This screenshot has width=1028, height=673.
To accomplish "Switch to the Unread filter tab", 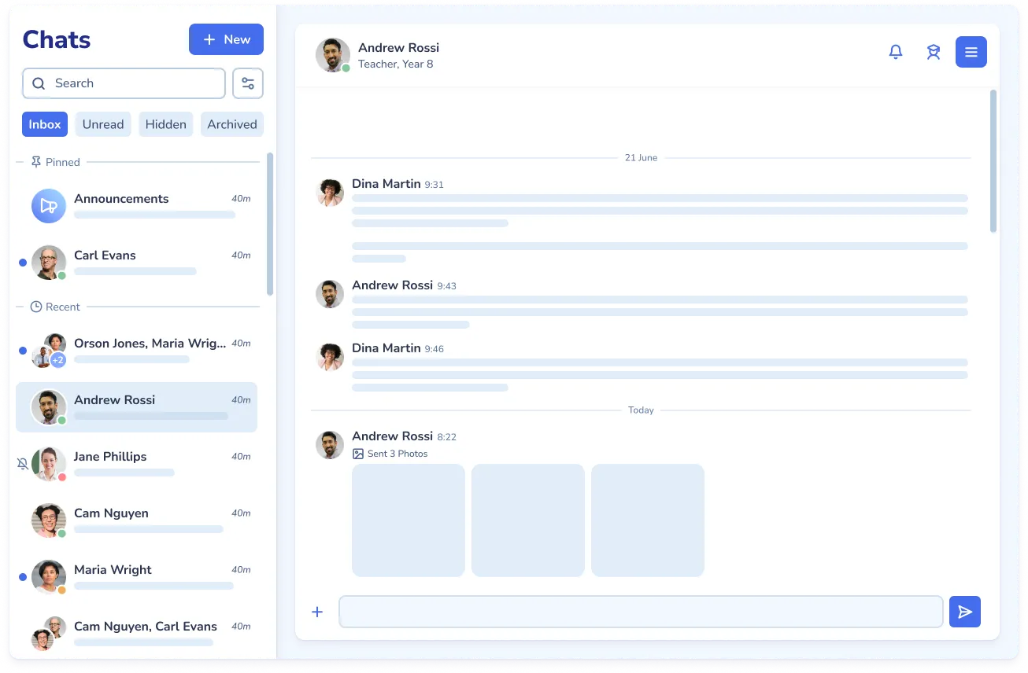I will [102, 123].
